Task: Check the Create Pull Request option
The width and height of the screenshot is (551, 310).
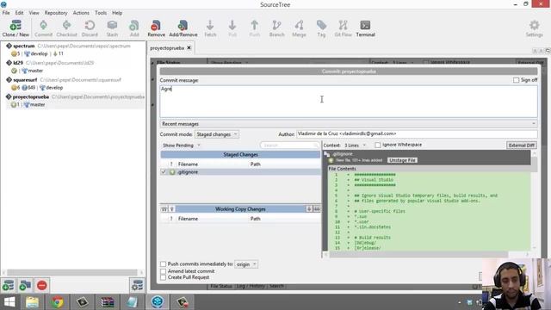Action: 163,277
